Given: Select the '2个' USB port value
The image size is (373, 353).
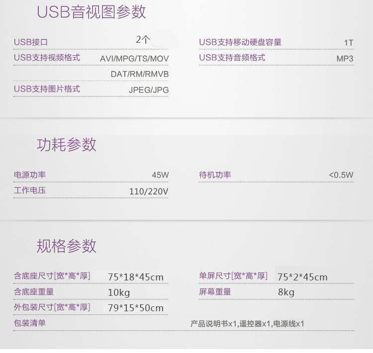Looking at the screenshot, I should [143, 39].
